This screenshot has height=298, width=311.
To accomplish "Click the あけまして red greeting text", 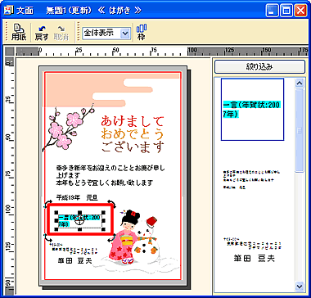I will coord(133,121).
